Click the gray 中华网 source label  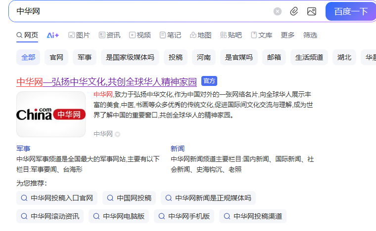pos(103,134)
